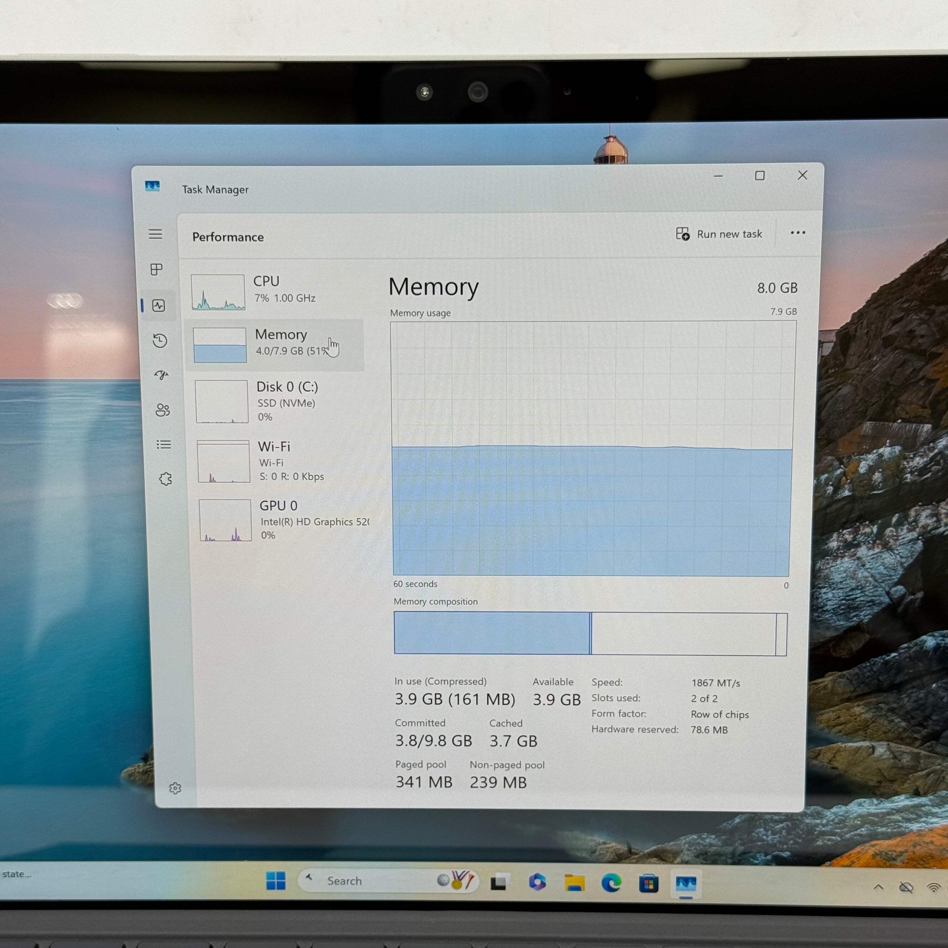Select the CPU performance entry
Screen dimensions: 948x948
point(276,292)
